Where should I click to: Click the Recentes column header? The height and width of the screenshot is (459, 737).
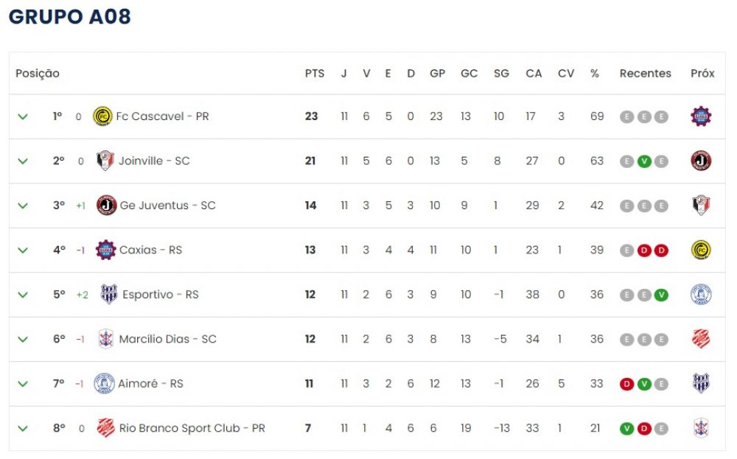pos(646,73)
